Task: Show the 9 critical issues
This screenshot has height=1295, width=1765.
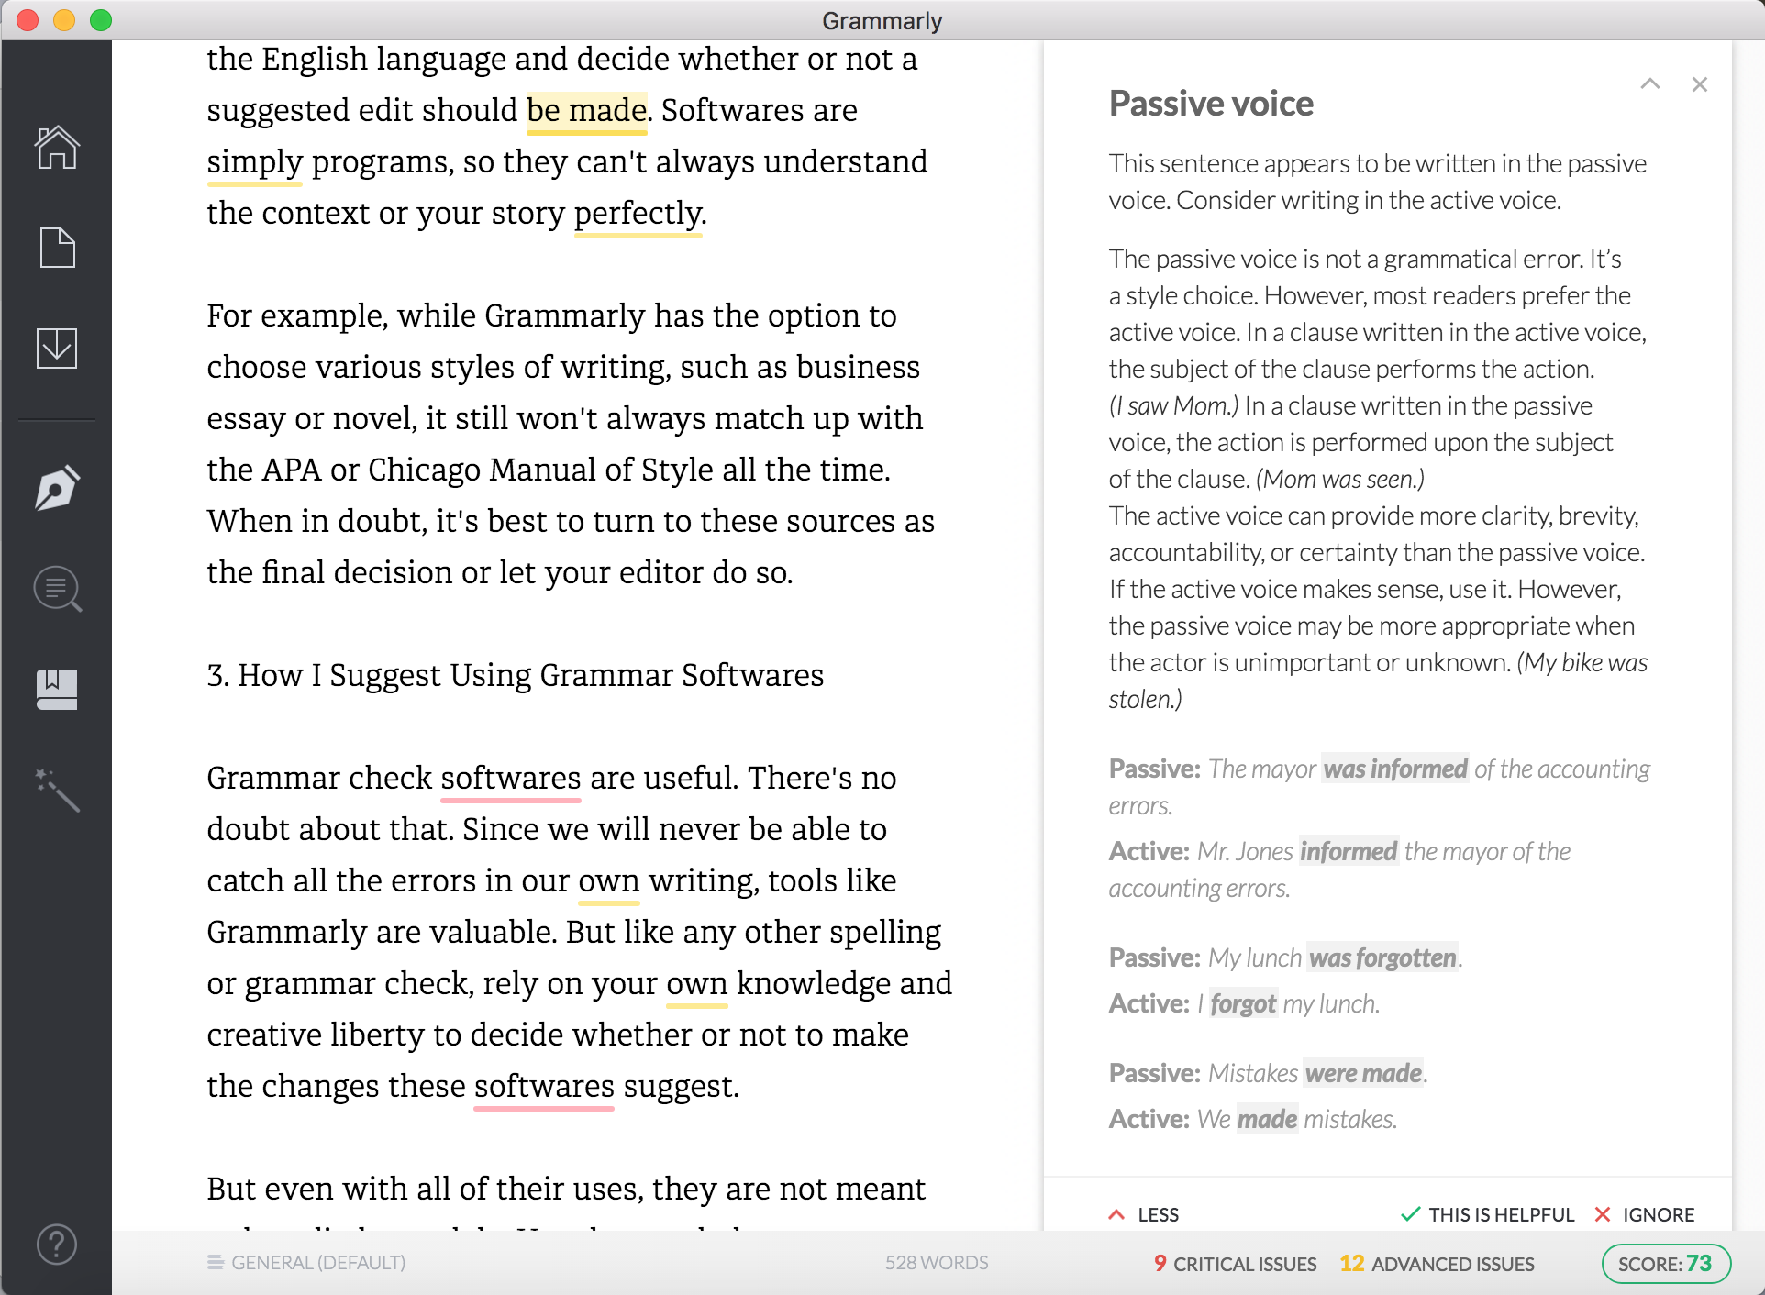Action: [x=1235, y=1264]
